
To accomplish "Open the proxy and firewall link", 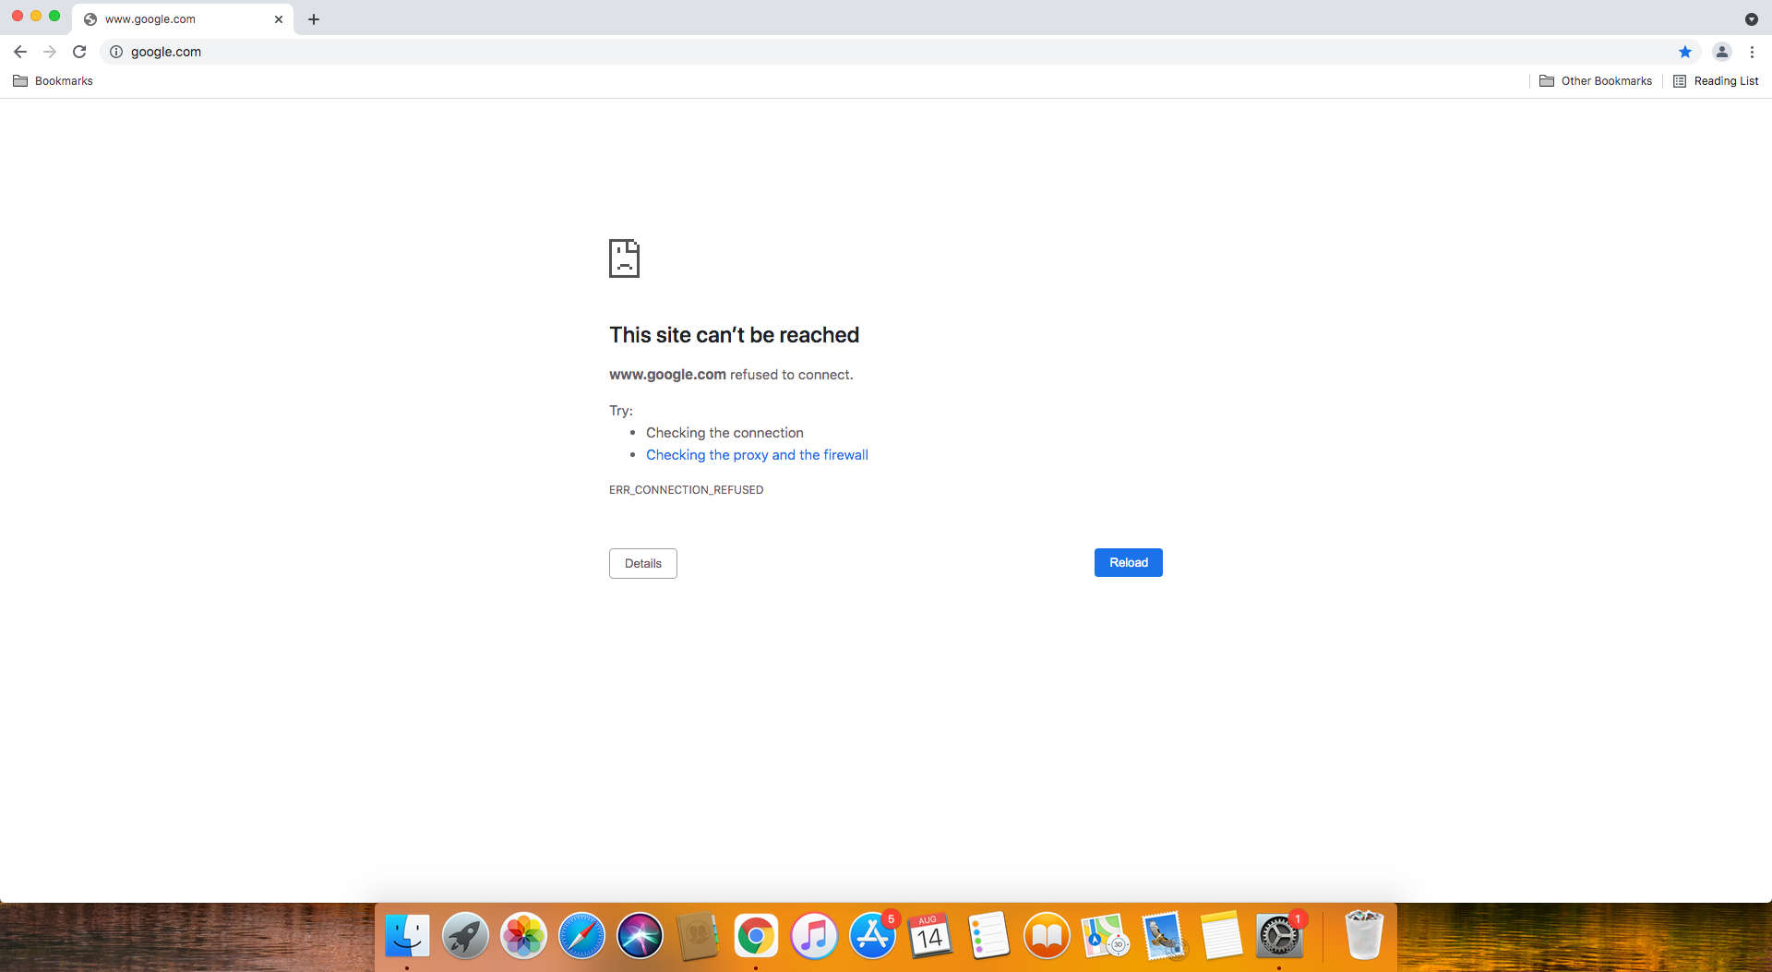I will [757, 455].
